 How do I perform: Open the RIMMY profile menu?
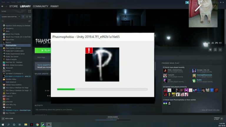pos(54,6)
